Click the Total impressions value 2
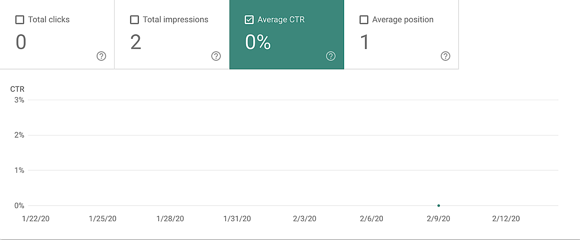 (136, 42)
